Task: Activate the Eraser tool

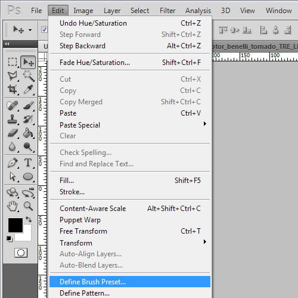Action: [13, 133]
